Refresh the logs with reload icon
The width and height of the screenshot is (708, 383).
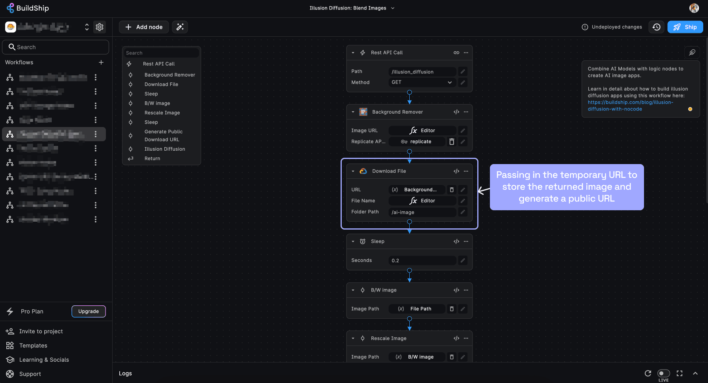(648, 373)
